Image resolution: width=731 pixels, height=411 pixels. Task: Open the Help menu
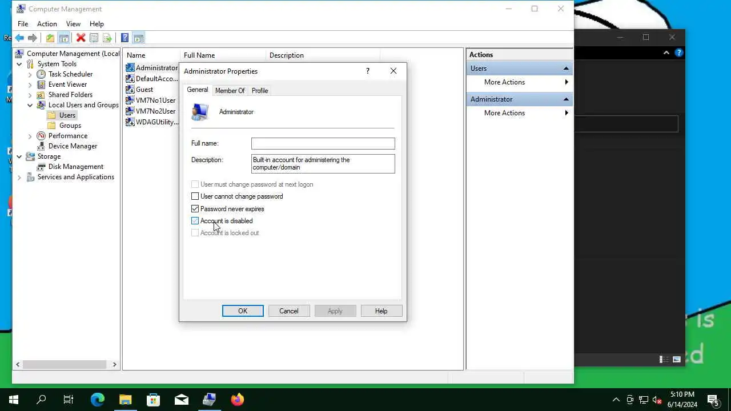click(97, 24)
